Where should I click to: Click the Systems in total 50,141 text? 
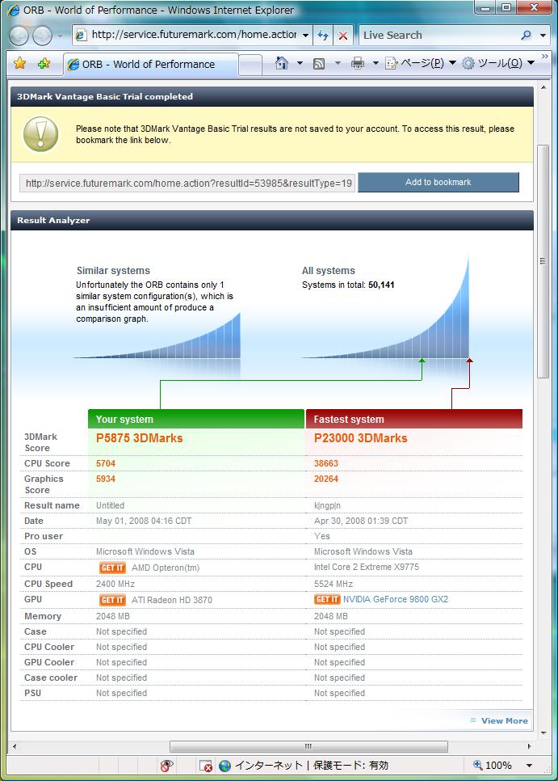(x=348, y=285)
